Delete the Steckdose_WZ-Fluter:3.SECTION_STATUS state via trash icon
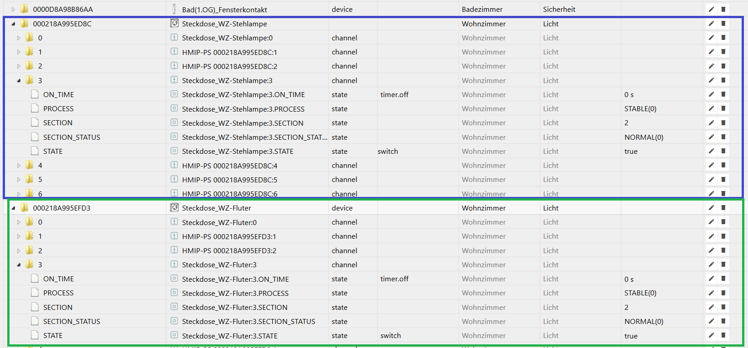The height and width of the screenshot is (348, 748). [x=724, y=321]
